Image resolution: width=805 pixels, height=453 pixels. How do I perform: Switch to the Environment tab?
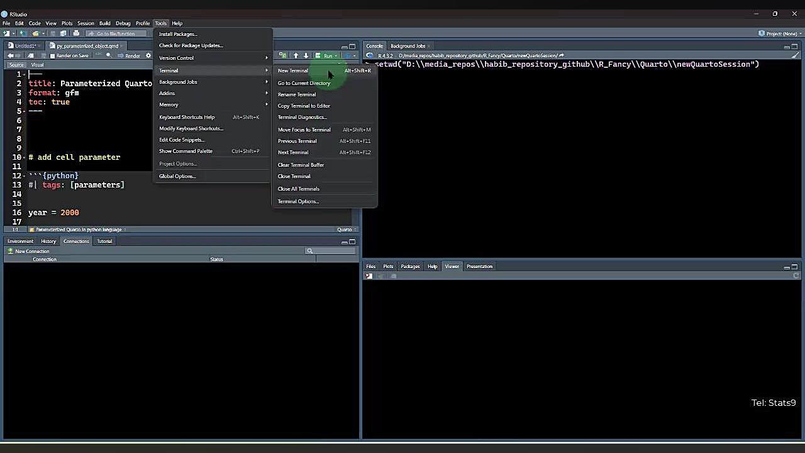[x=20, y=242]
